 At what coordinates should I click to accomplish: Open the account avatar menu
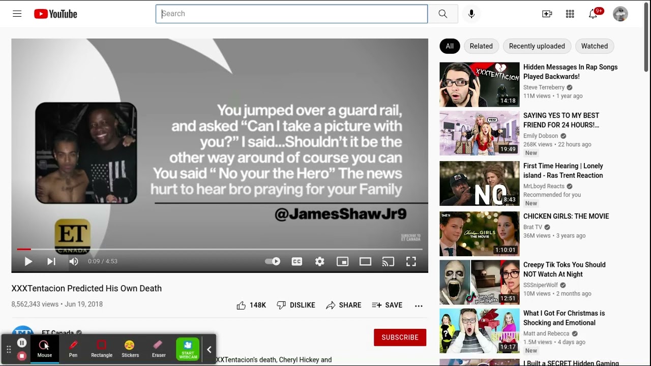click(620, 14)
